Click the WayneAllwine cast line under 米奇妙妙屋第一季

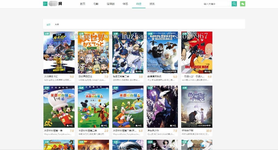point(58,134)
